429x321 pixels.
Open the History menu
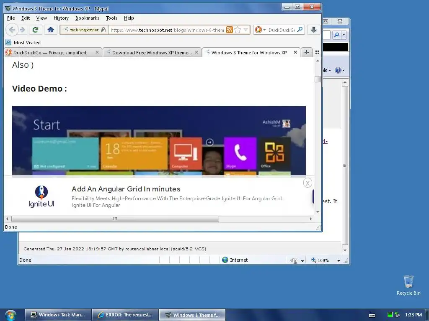pyautogui.click(x=61, y=18)
